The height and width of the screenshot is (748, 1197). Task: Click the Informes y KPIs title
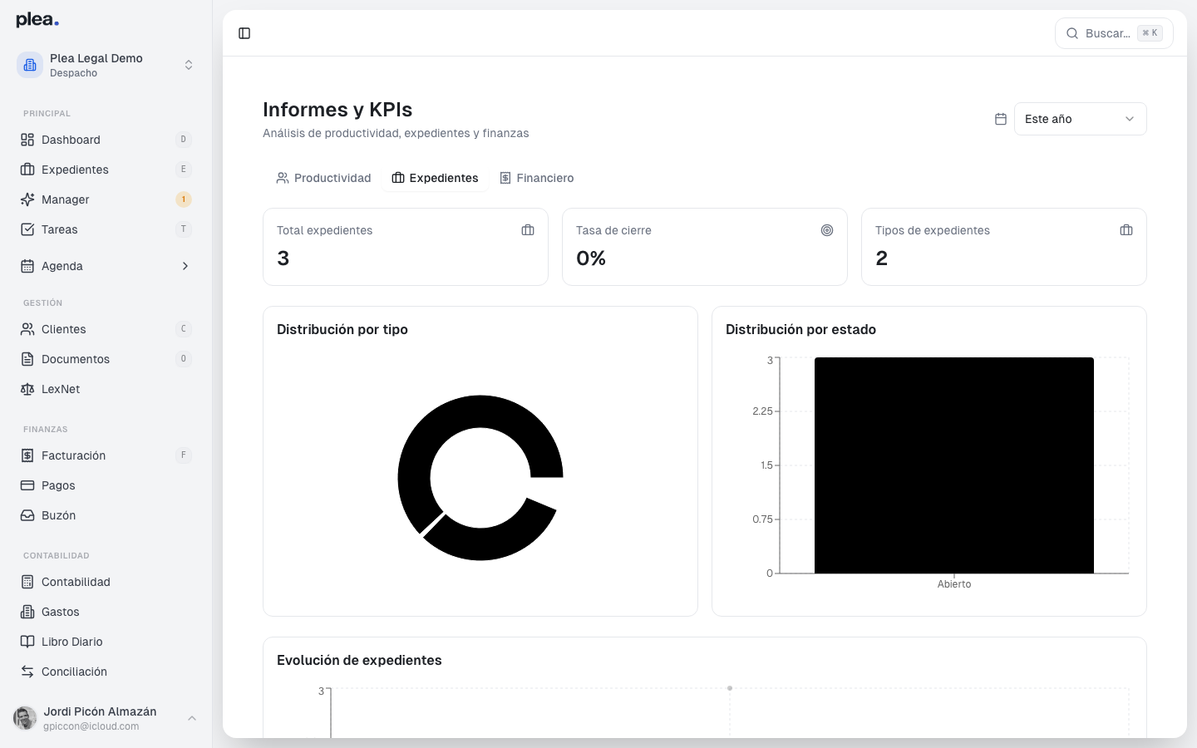pyautogui.click(x=337, y=110)
